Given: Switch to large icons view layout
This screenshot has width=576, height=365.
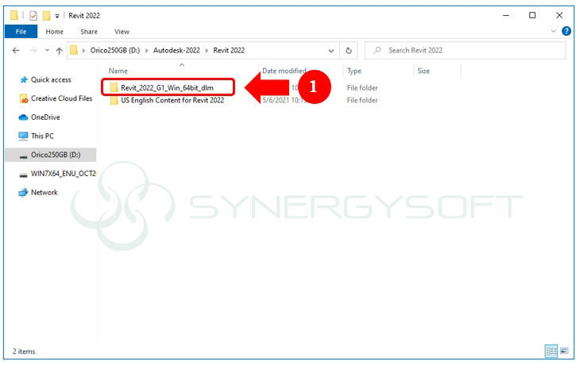Looking at the screenshot, I should [564, 351].
